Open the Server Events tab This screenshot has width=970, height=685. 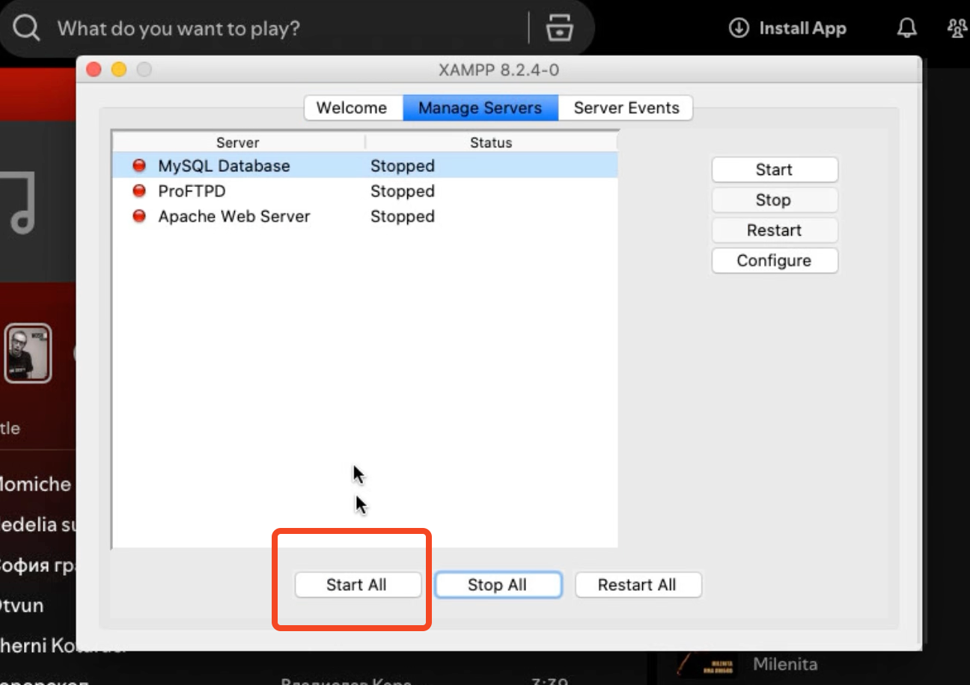(x=626, y=108)
